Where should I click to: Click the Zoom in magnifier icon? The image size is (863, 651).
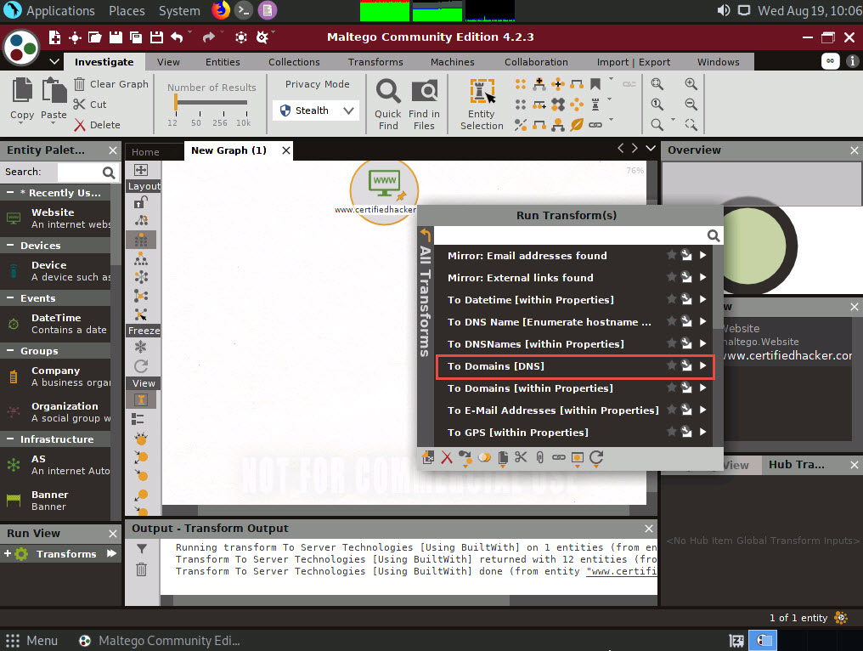point(691,84)
